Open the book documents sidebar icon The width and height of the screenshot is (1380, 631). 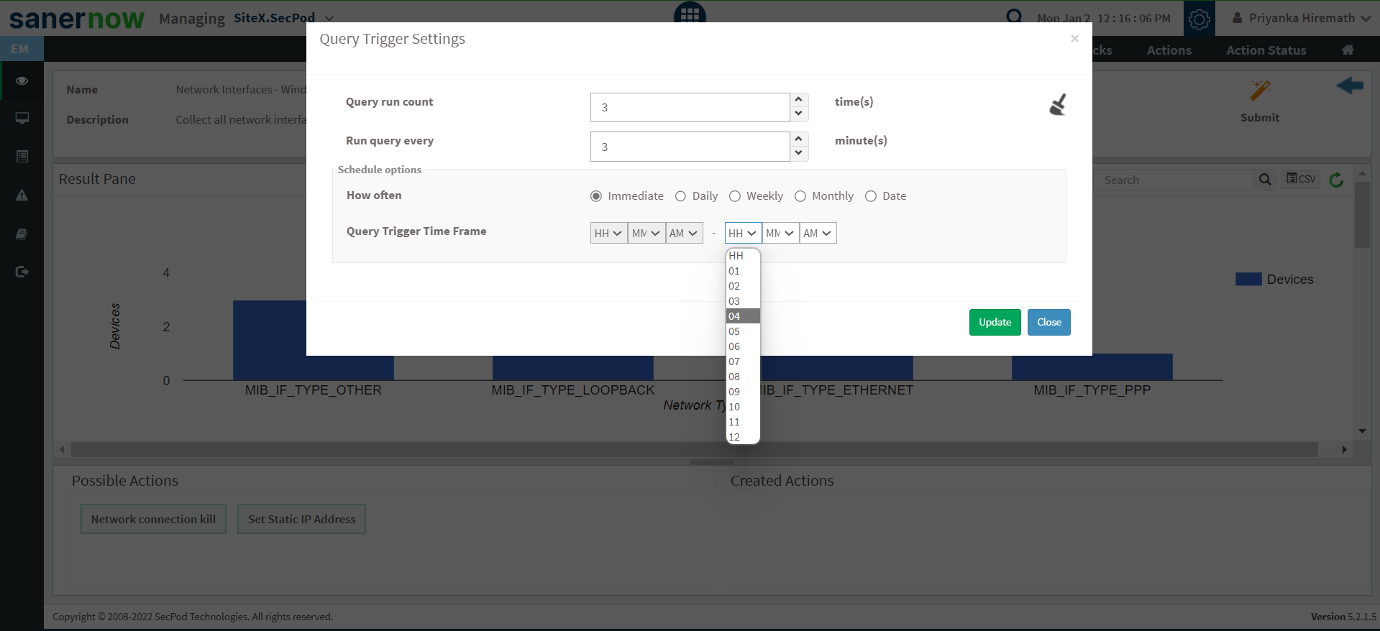[x=22, y=234]
